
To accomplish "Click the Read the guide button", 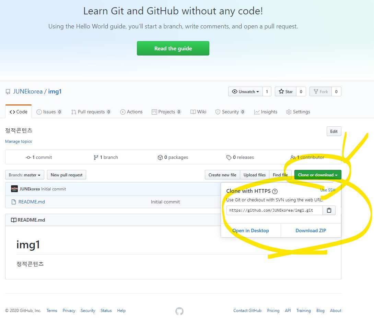I will (173, 48).
